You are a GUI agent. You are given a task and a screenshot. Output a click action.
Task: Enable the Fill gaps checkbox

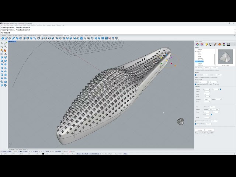207,84
